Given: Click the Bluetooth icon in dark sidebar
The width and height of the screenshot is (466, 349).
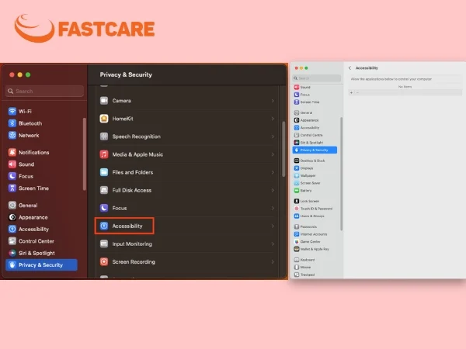Looking at the screenshot, I should point(12,123).
